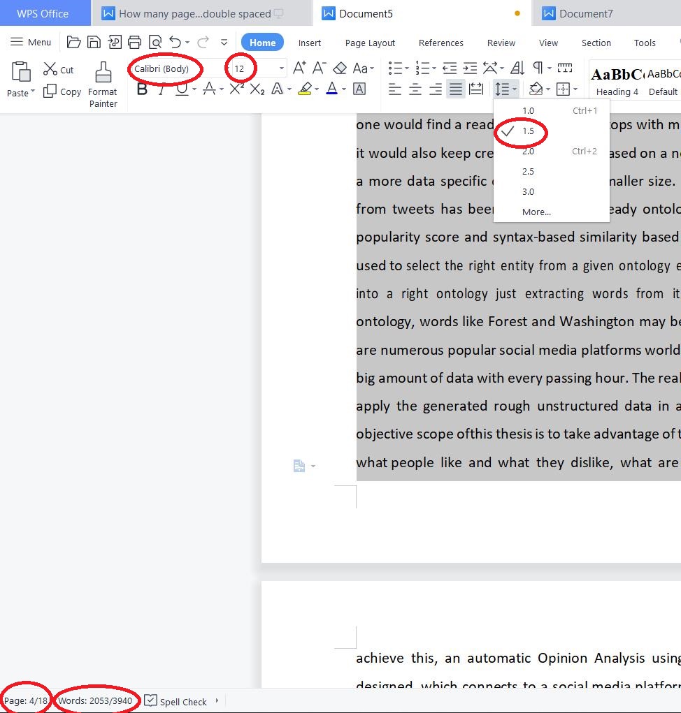Screen dimensions: 681x713
Task: Undo the last action
Action: pos(175,43)
